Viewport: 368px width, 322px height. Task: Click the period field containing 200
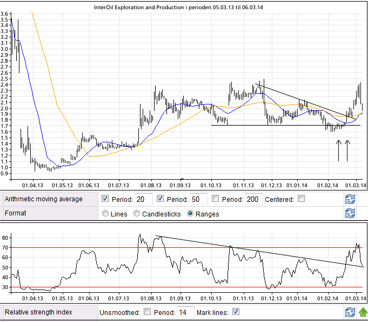point(254,199)
